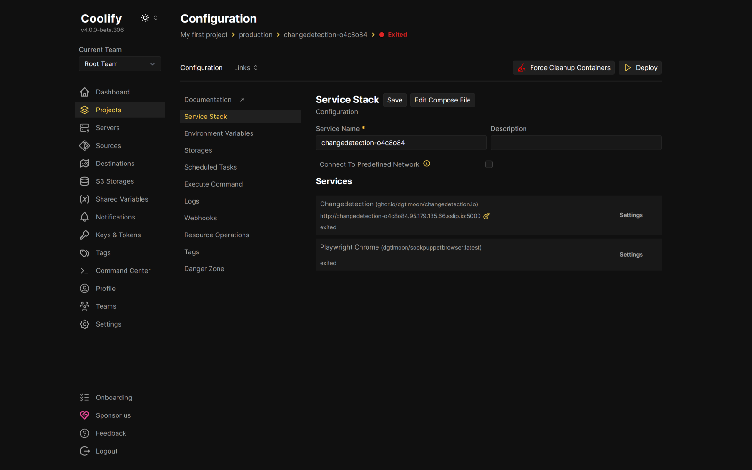Click the S3 Storages database icon
752x470 pixels.
(x=85, y=181)
